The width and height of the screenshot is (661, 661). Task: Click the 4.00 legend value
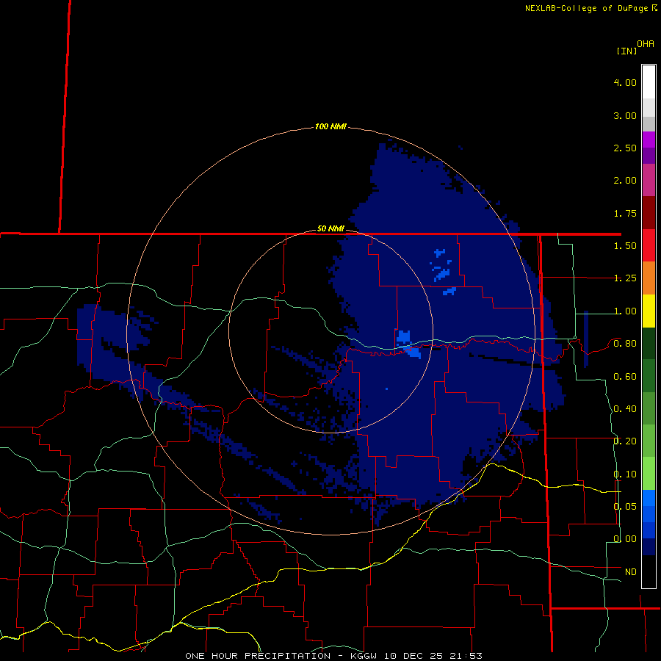[x=625, y=82]
